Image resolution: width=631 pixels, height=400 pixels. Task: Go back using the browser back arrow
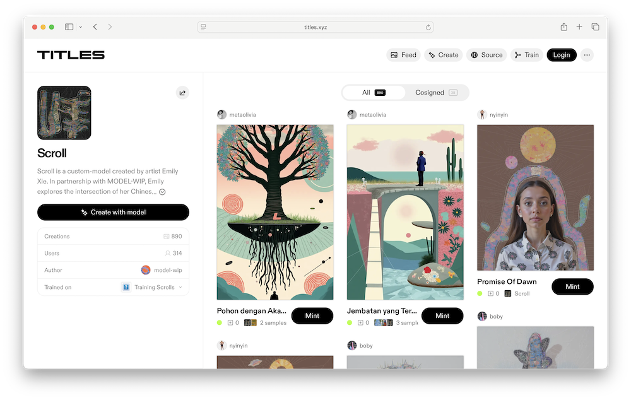(95, 27)
